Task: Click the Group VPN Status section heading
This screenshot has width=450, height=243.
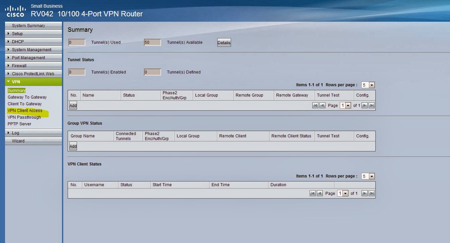Action: click(85, 123)
